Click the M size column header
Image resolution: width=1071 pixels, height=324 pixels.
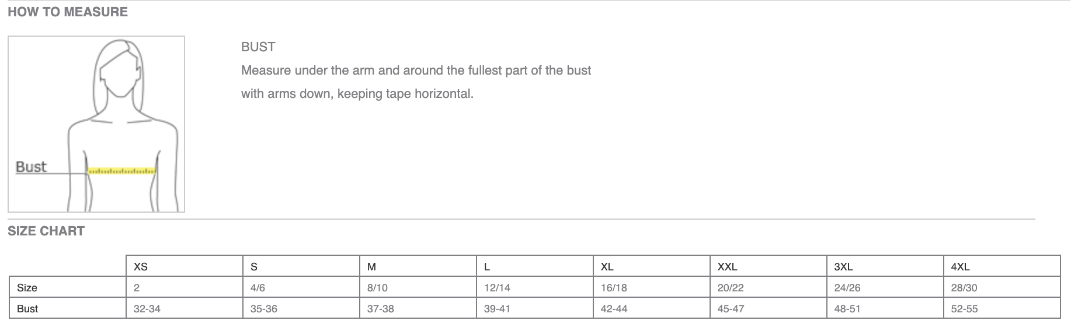pos(372,267)
